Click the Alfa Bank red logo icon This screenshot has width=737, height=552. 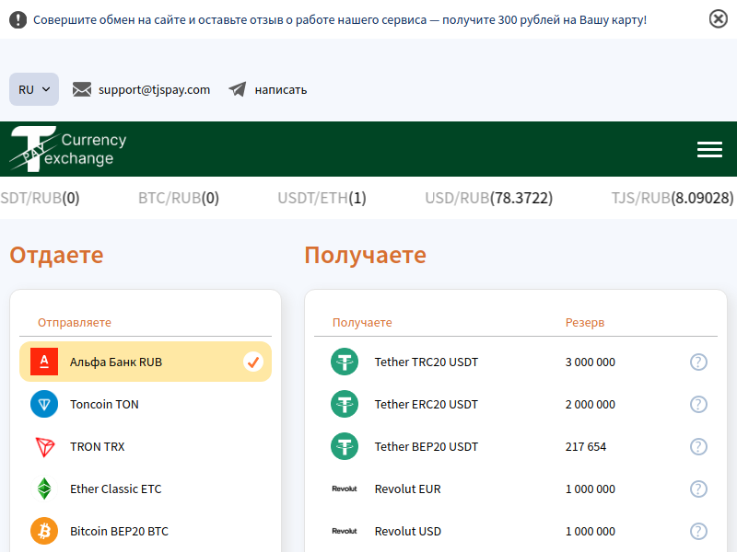click(44, 362)
